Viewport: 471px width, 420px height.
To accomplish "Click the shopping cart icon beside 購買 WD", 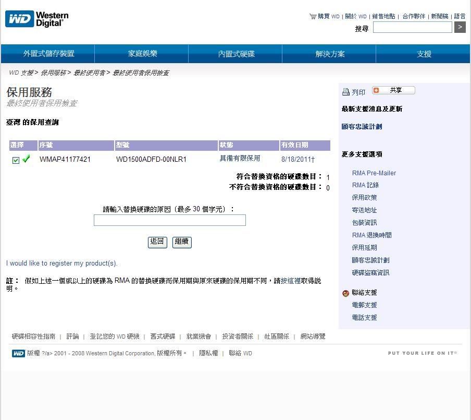I will pos(313,16).
